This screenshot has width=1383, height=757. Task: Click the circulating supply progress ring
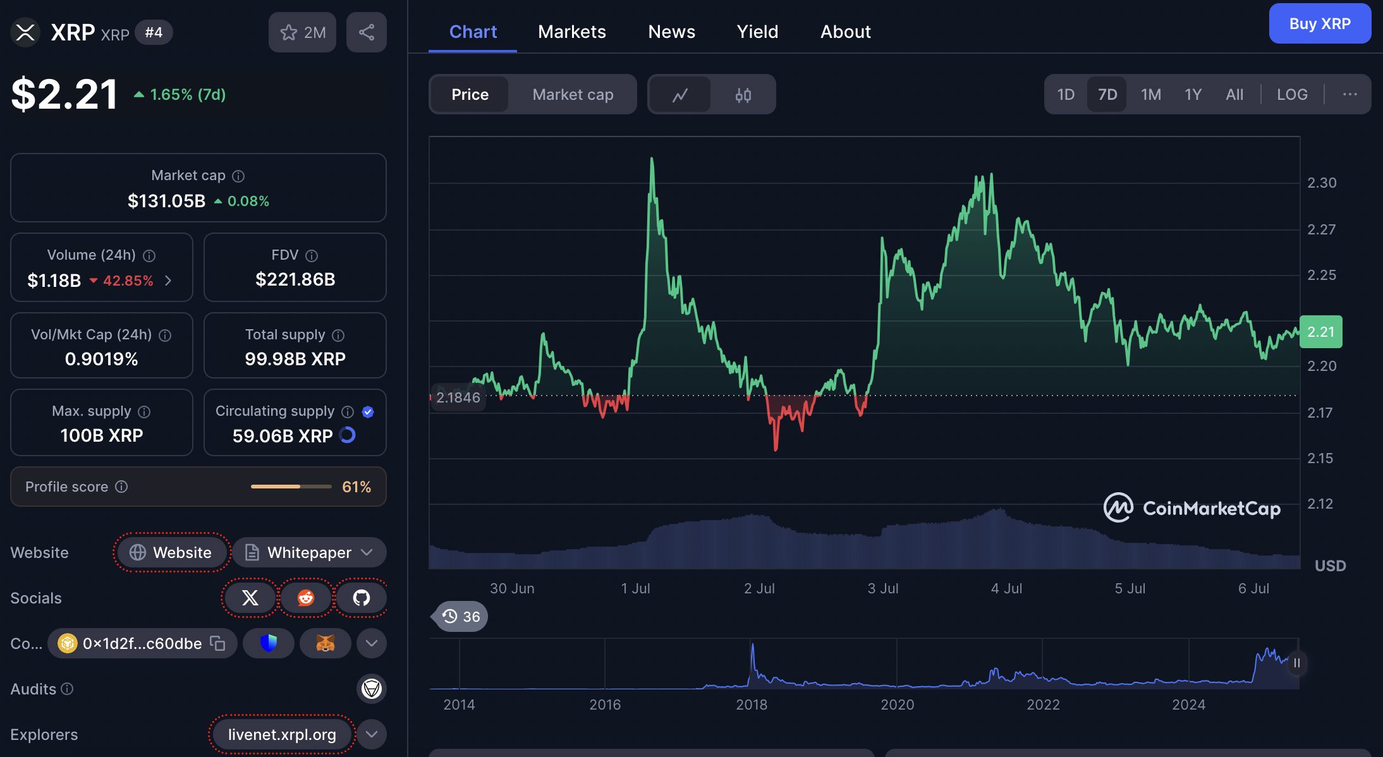coord(348,435)
